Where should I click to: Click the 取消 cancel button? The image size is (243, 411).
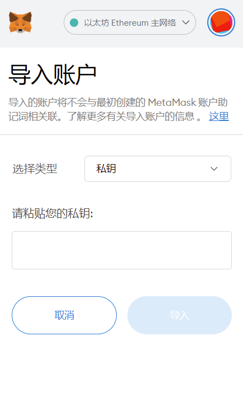coord(64,315)
